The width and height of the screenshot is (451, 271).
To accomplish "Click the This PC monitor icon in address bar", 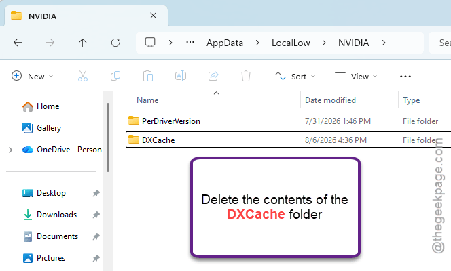I will [x=150, y=43].
